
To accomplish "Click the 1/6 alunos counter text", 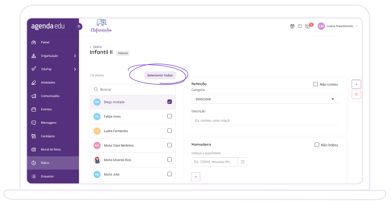I will (x=97, y=75).
